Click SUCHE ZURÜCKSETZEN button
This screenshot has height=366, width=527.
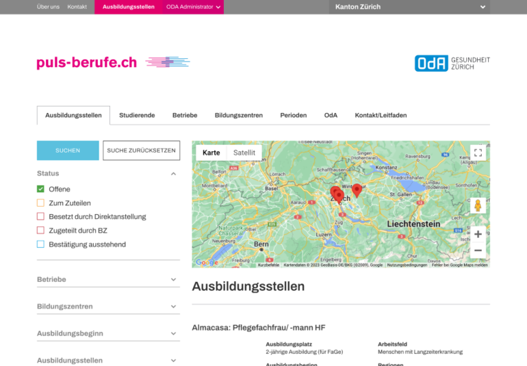141,151
